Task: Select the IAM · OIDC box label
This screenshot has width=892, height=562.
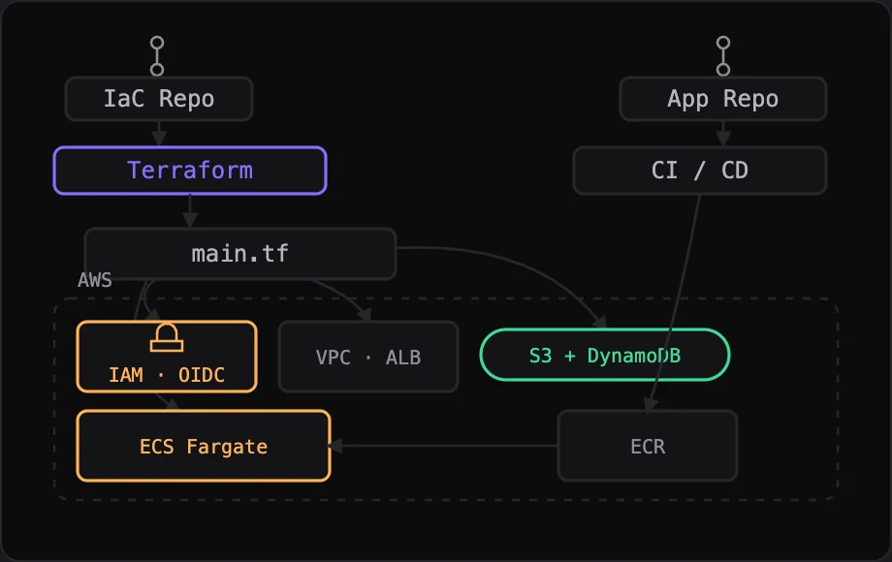Action: point(167,375)
